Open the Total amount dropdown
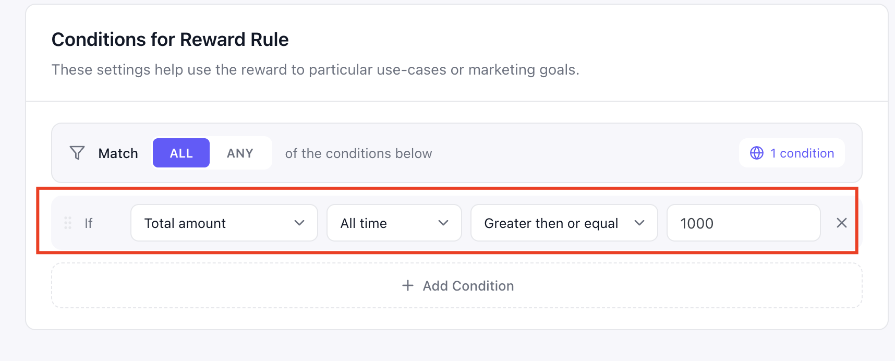The image size is (895, 361). (224, 223)
